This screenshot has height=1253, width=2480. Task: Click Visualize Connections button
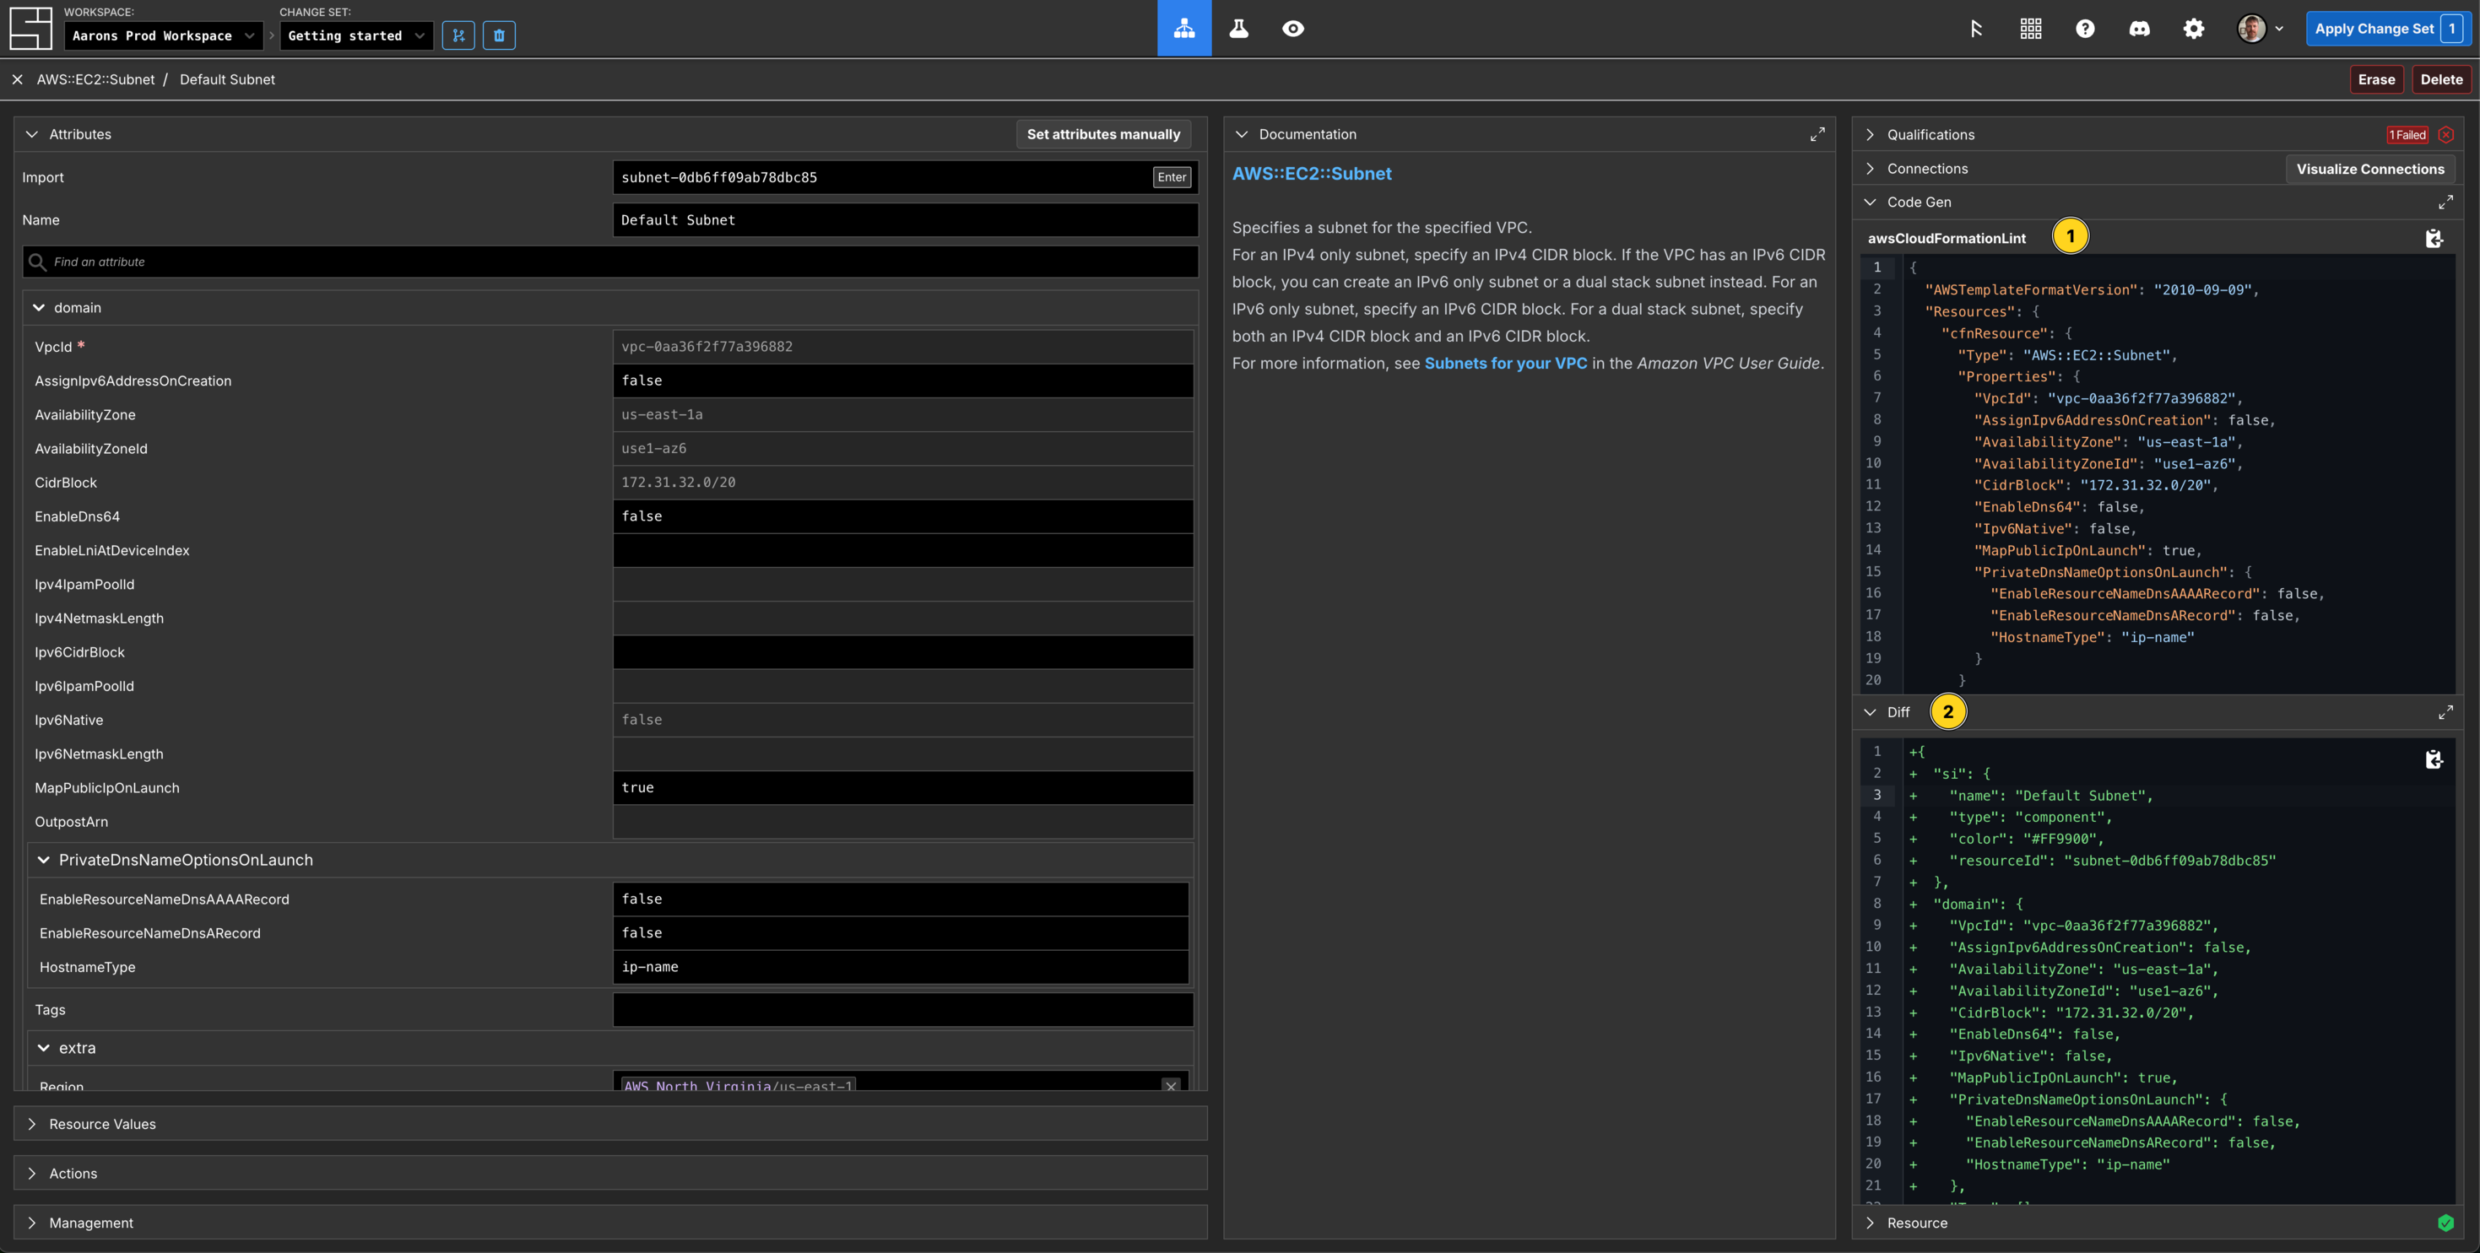[2370, 170]
